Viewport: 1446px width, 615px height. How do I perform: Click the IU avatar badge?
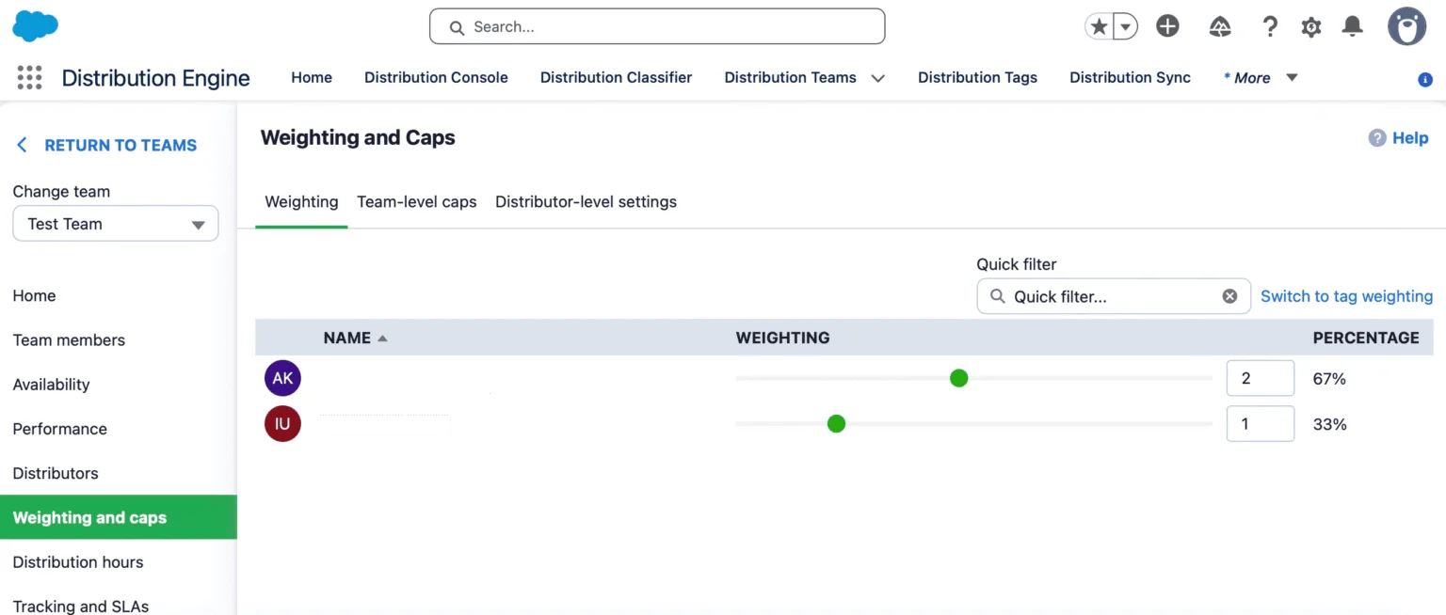(282, 424)
